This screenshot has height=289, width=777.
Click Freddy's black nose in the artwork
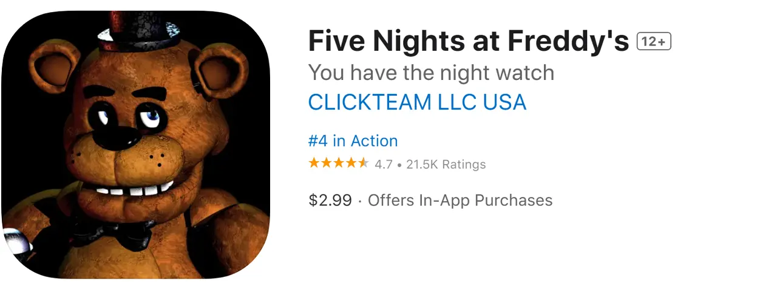(x=123, y=138)
